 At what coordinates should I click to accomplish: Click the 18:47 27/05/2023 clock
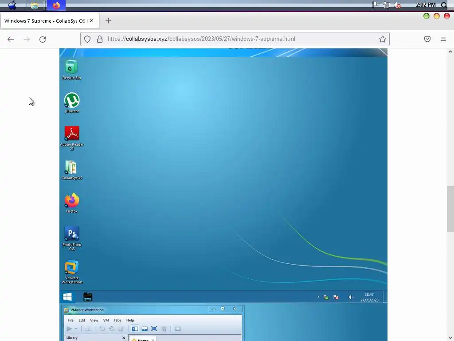tap(369, 297)
